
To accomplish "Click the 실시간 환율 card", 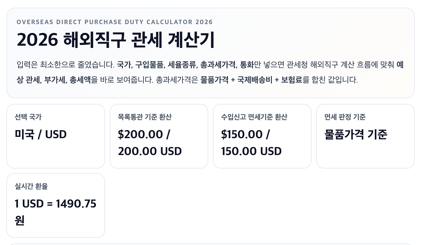I will pos(55,205).
